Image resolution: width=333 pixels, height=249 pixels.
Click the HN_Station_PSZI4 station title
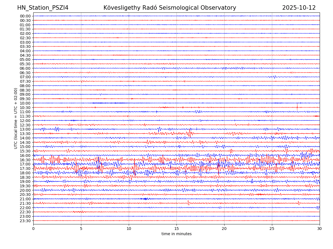43,8
